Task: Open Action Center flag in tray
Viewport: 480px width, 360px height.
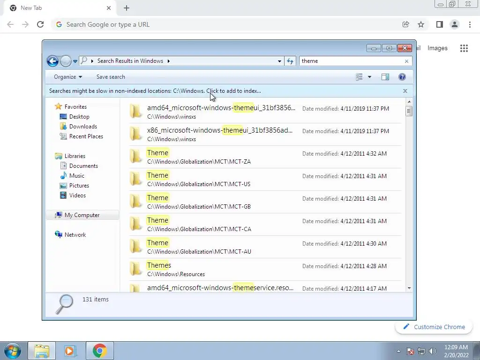Action: click(410, 351)
